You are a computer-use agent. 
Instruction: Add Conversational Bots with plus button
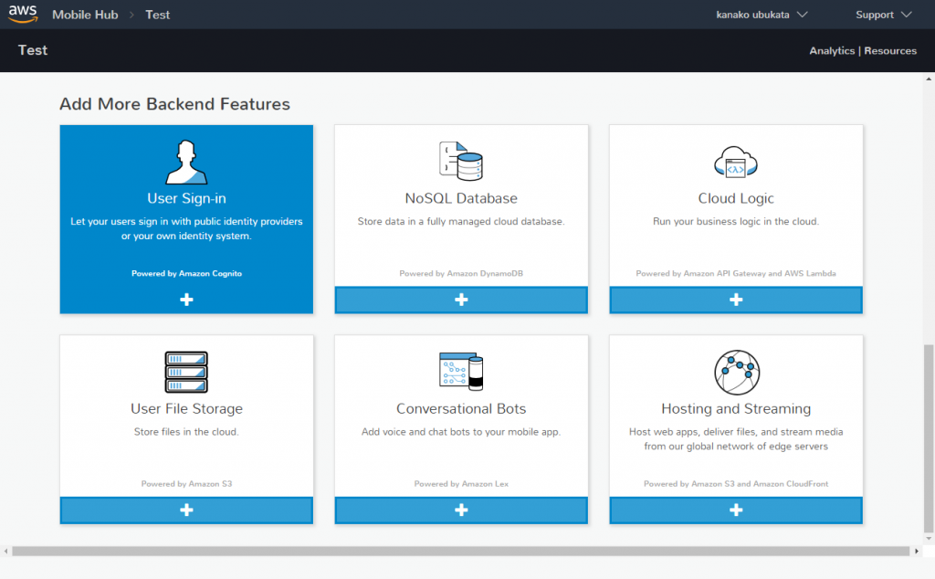click(x=461, y=510)
